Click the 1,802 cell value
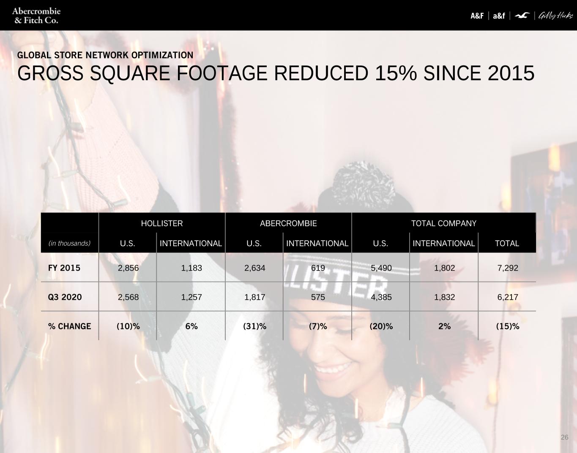The image size is (577, 453). click(x=445, y=268)
